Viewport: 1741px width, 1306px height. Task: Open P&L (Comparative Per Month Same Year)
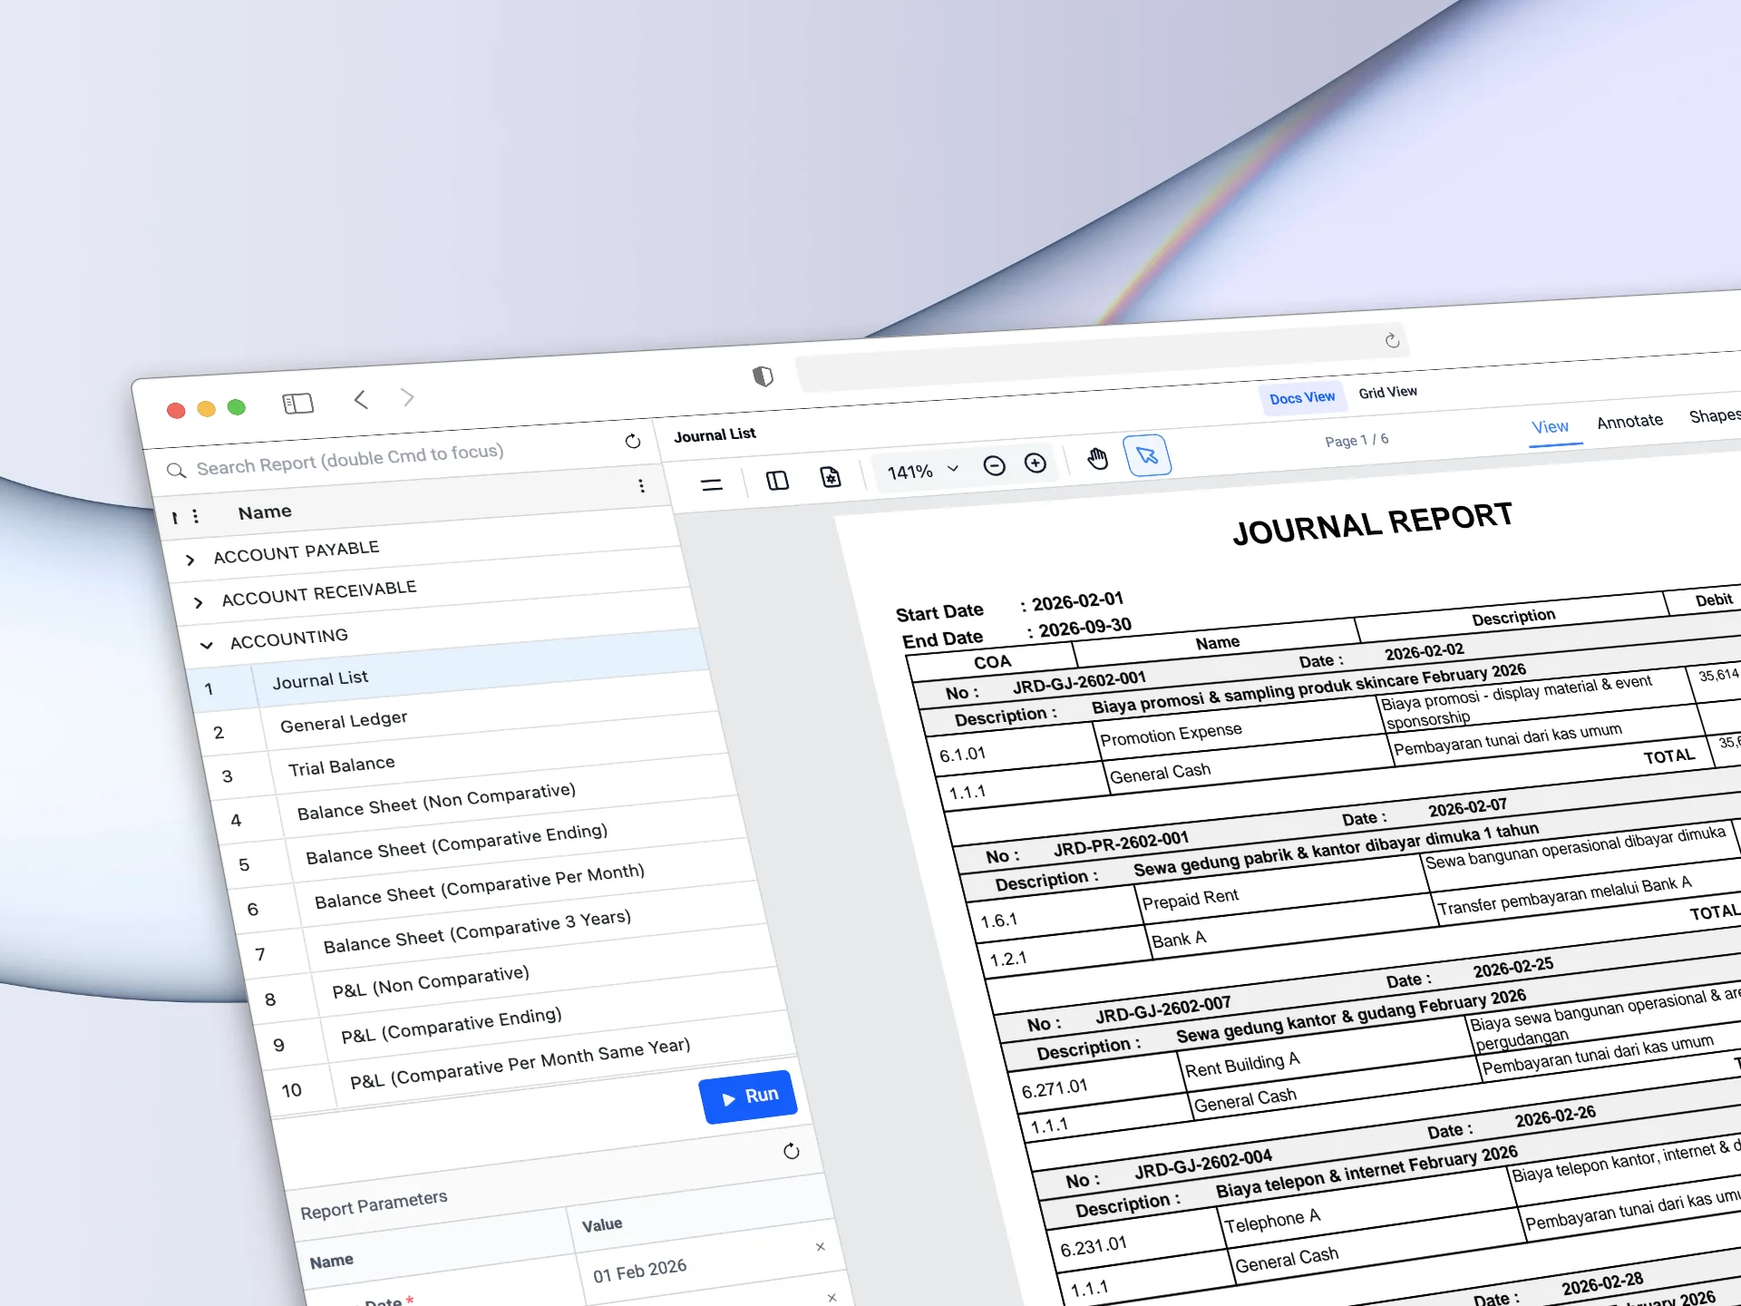[x=520, y=1063]
